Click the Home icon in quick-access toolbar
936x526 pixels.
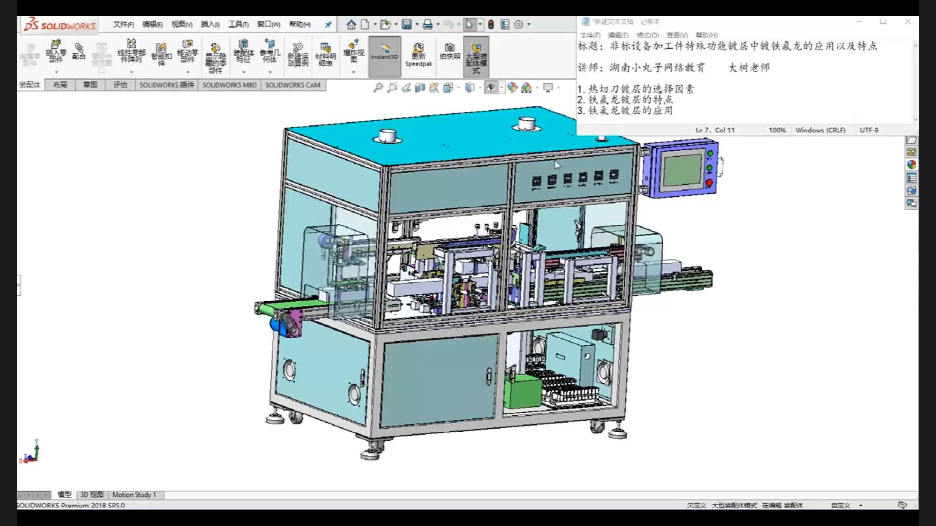(x=351, y=24)
